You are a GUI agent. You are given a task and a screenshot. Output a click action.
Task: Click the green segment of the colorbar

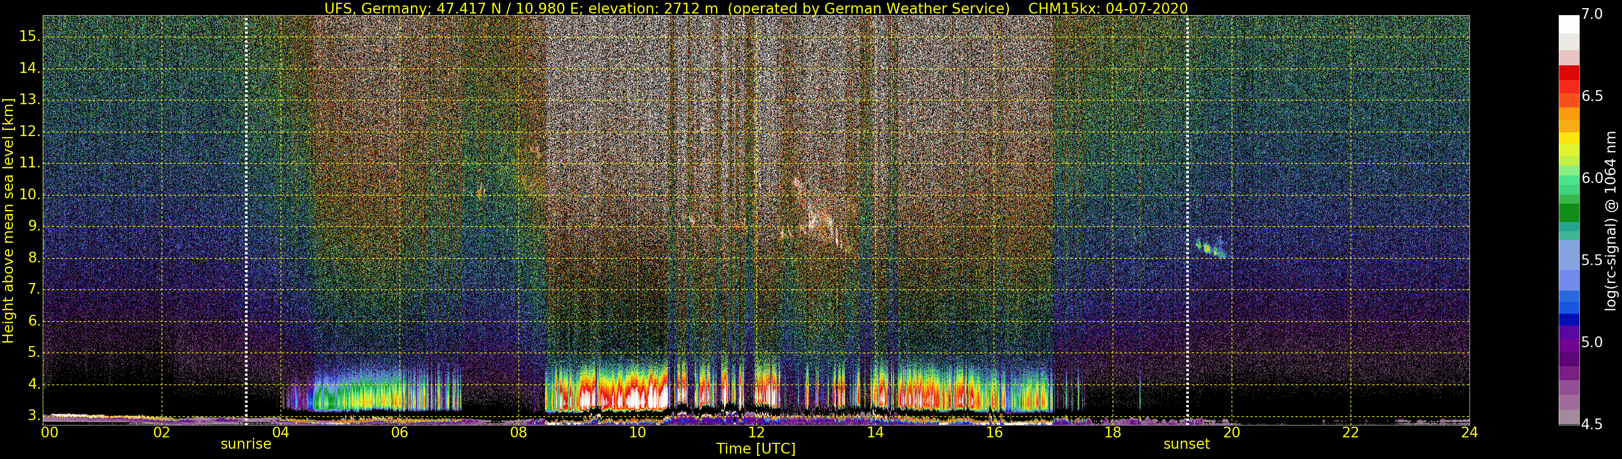coord(1568,212)
